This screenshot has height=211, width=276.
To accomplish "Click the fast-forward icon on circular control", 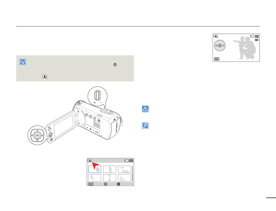I will coord(223,46).
